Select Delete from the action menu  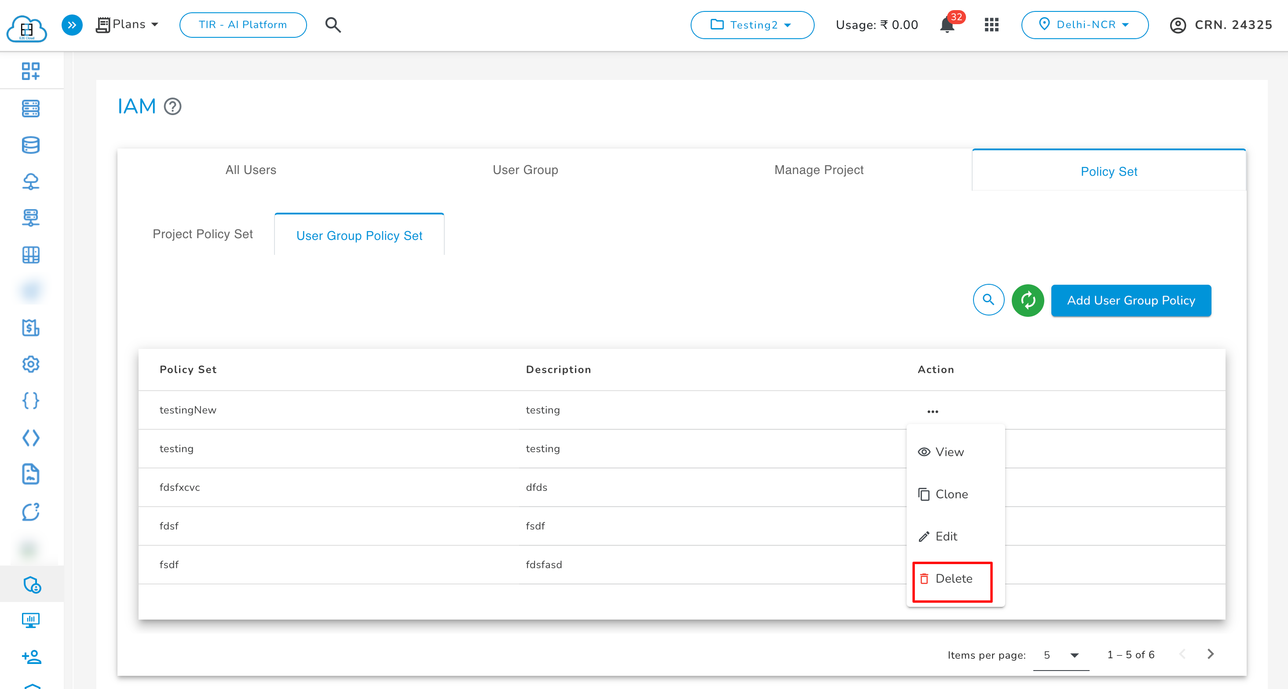pyautogui.click(x=952, y=579)
